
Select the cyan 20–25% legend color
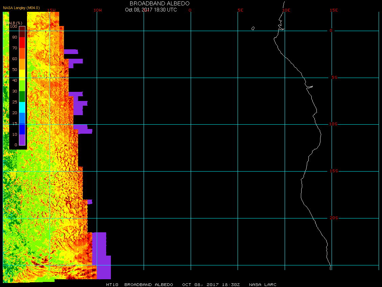click(22, 107)
